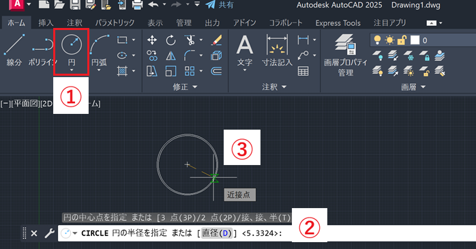Select the Mirror tool

pos(171,55)
